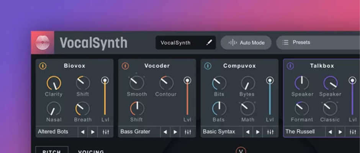Click the Biovox Lvl slider handle

105,80
